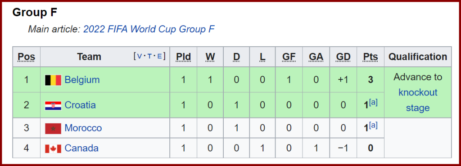Click the Canada flag icon
This screenshot has height=166, width=461.
[x=53, y=149]
